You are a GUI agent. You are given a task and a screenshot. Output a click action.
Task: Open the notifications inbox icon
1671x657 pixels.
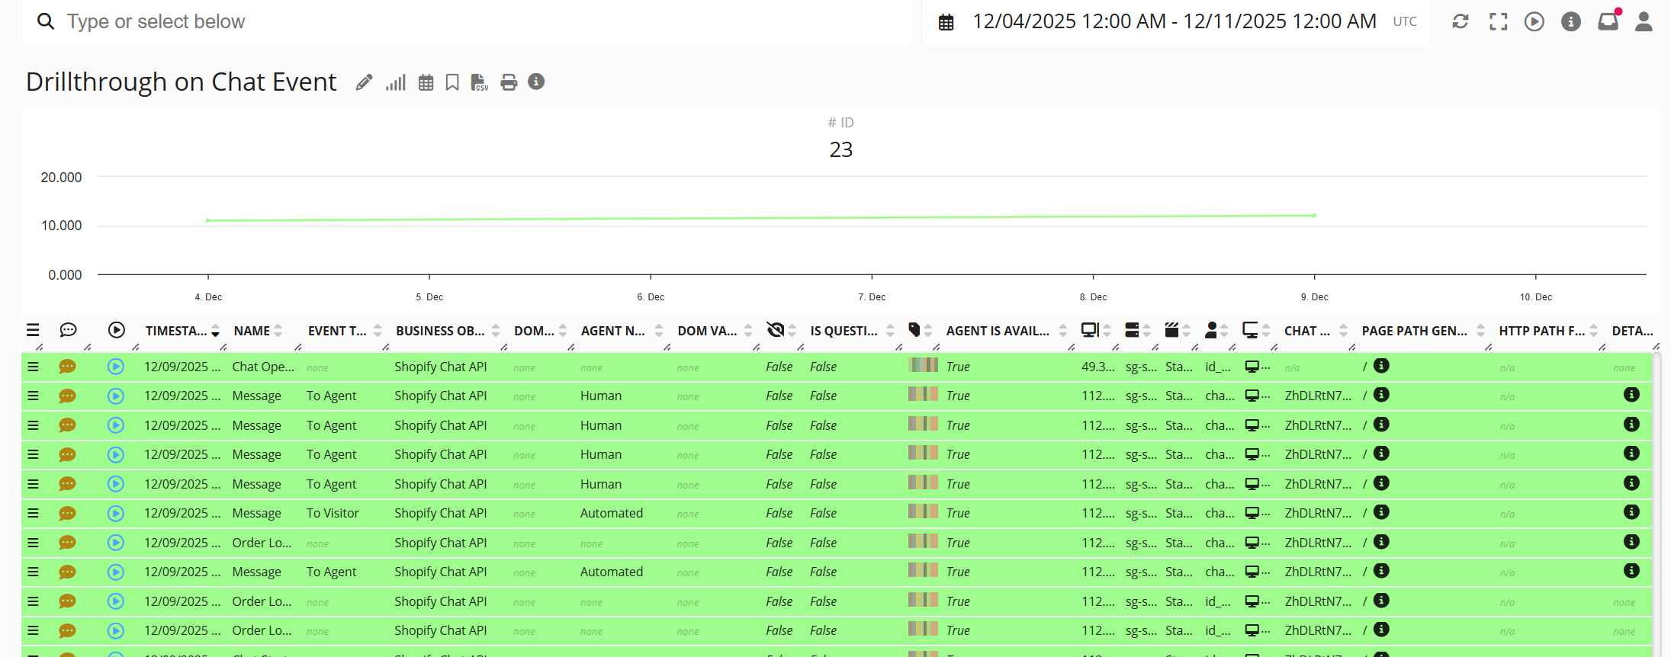pyautogui.click(x=1608, y=21)
